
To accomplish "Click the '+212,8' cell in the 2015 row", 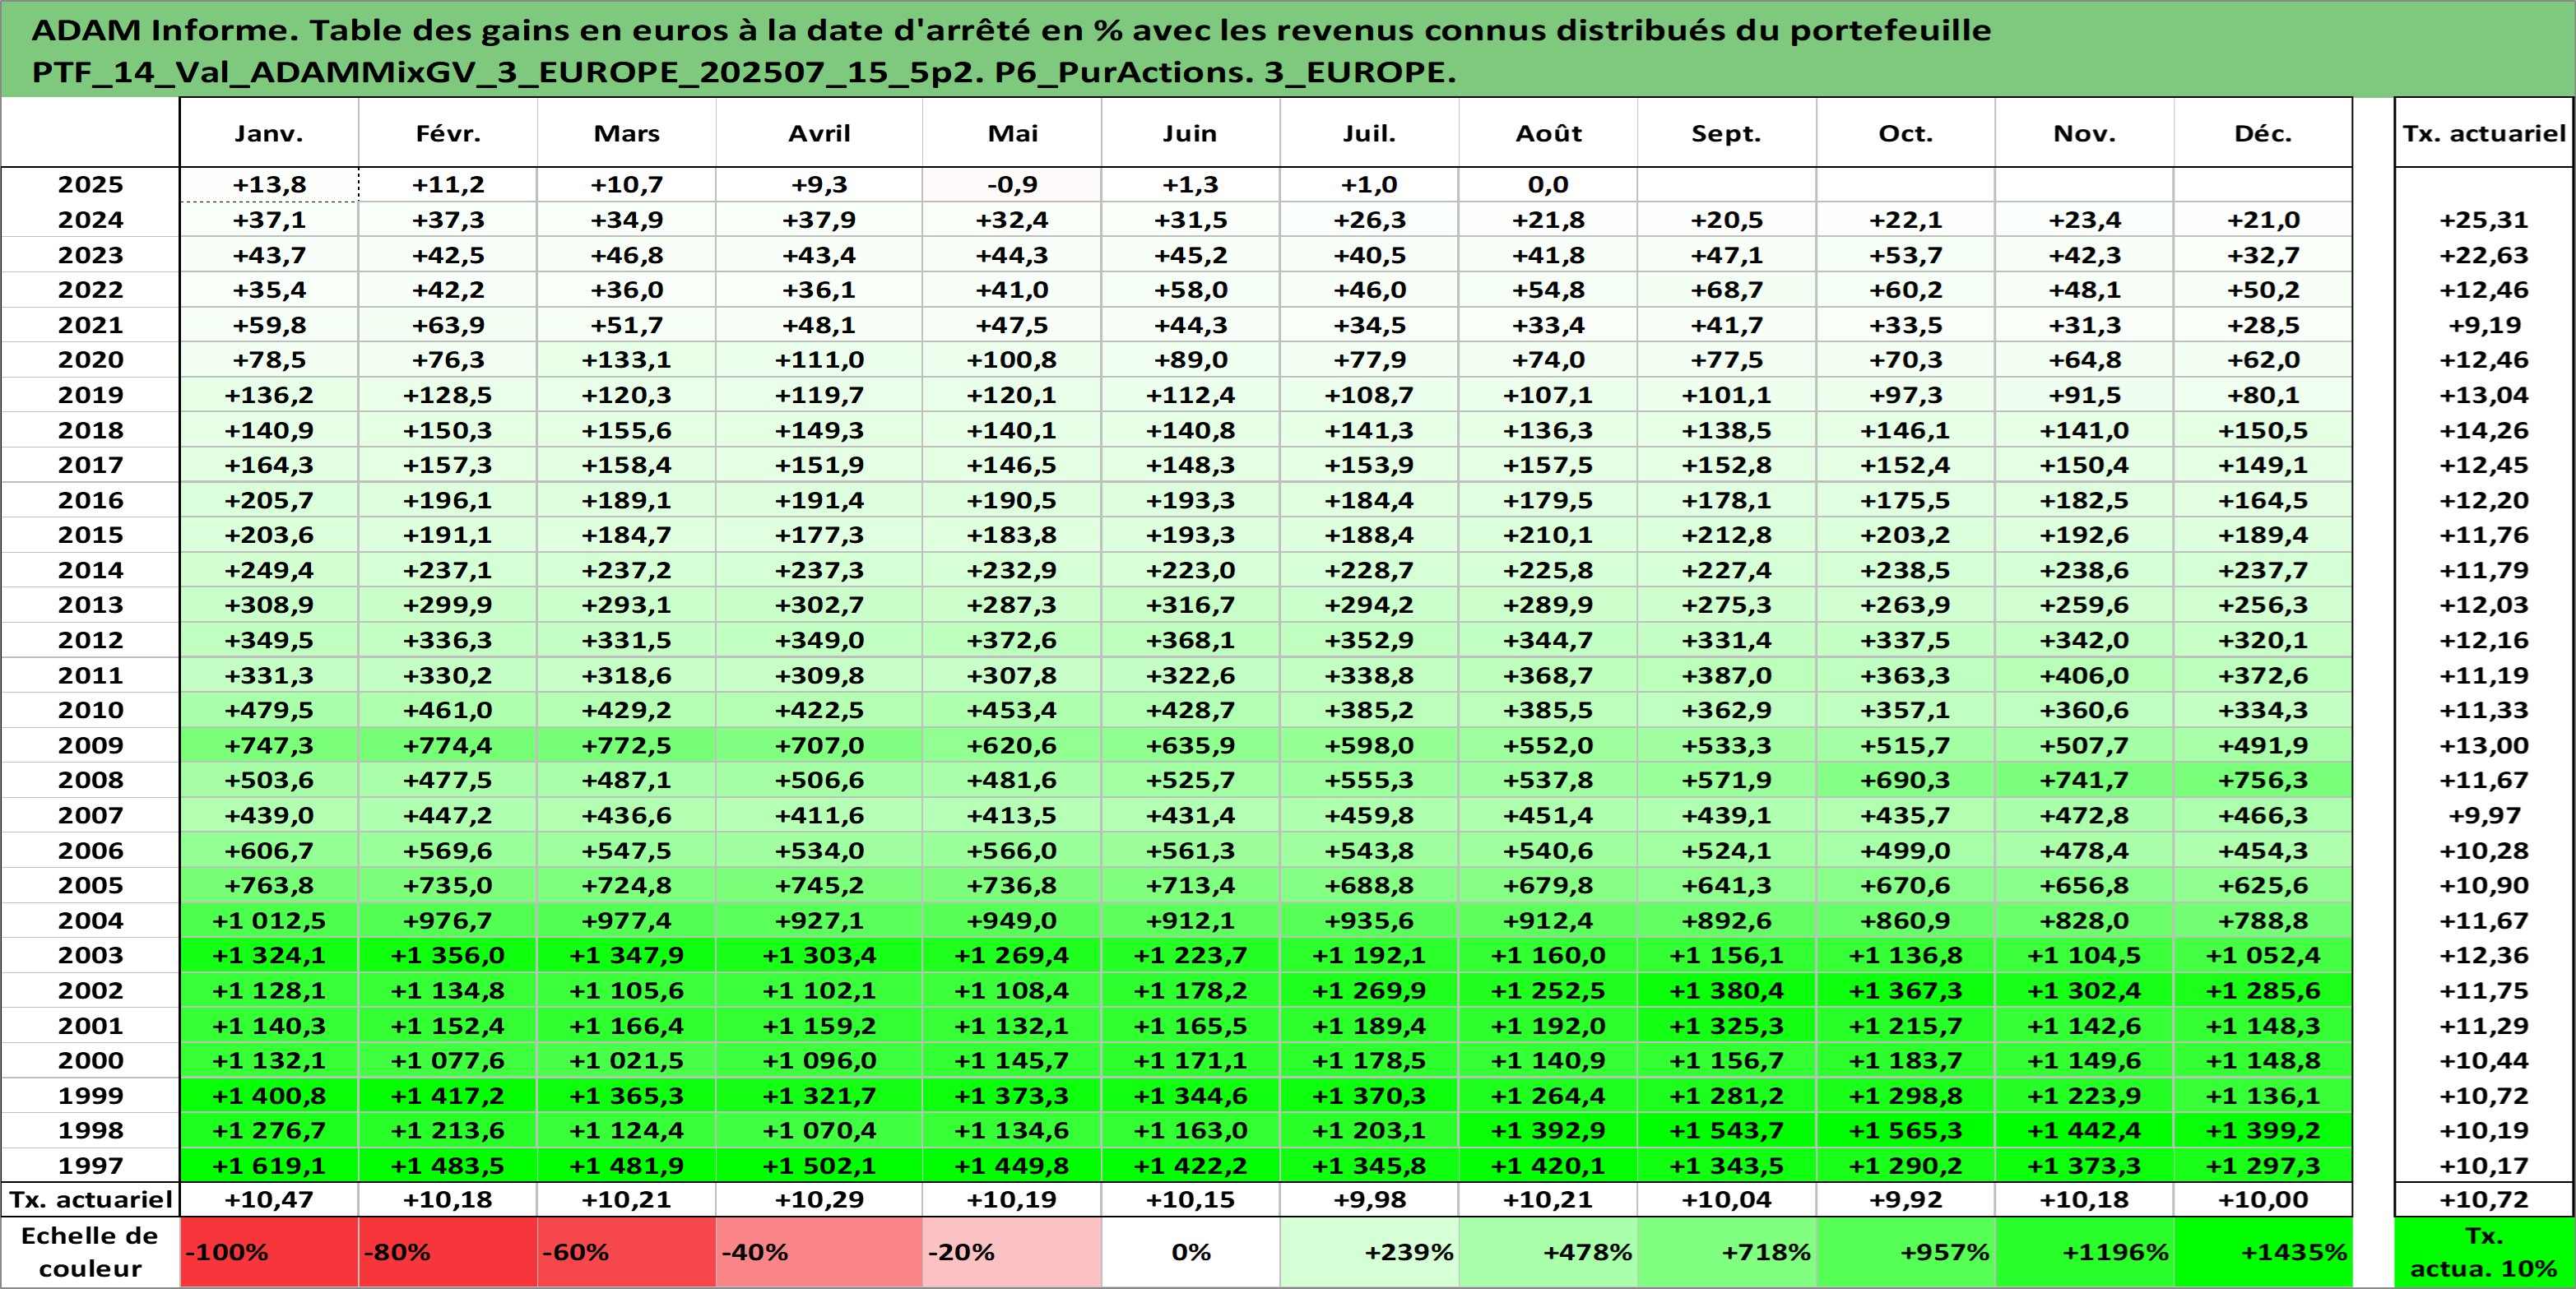I will tap(1726, 535).
